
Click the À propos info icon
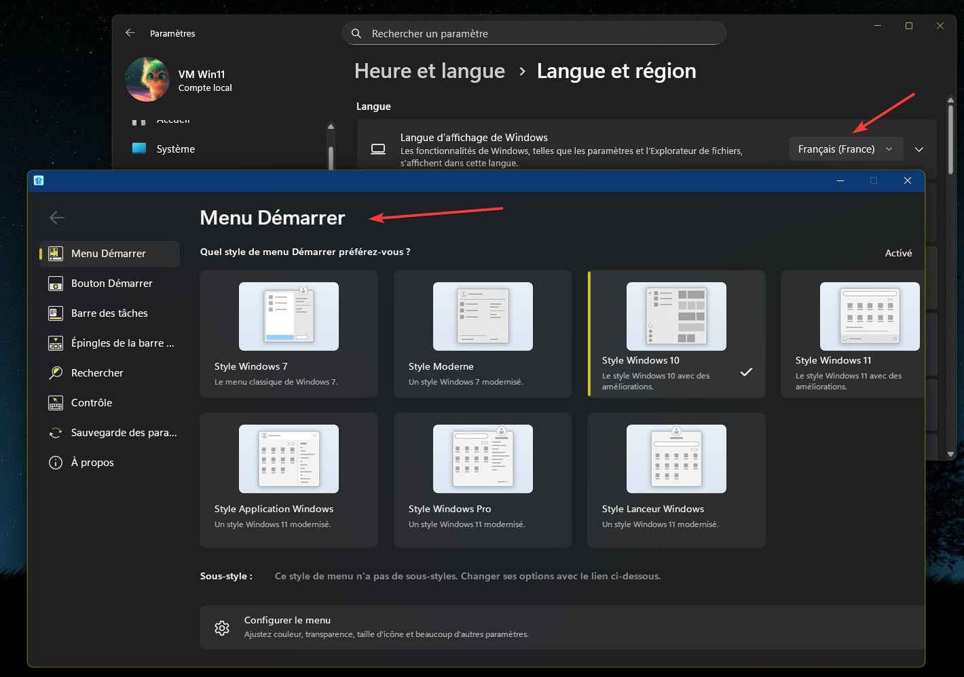56,463
